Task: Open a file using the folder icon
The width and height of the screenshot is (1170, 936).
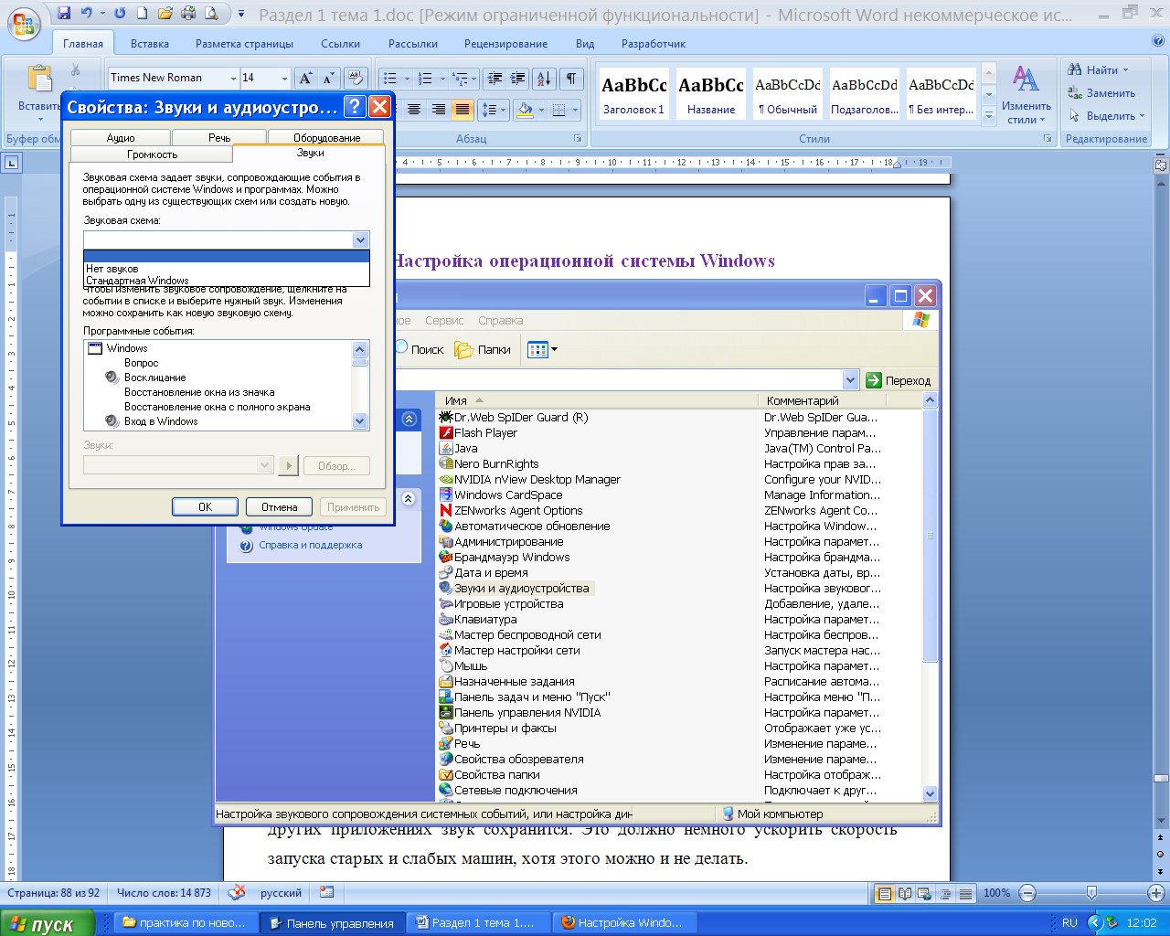Action: 165,14
